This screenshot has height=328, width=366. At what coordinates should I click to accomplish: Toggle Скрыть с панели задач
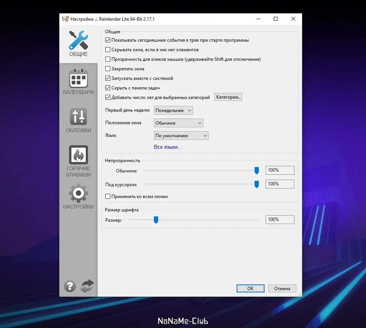pos(108,88)
